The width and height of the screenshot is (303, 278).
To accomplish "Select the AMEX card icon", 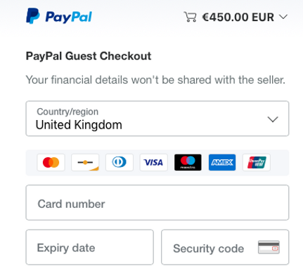I will tap(222, 162).
